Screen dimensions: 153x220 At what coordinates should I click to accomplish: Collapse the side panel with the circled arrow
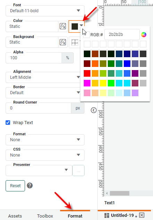pos(94,110)
